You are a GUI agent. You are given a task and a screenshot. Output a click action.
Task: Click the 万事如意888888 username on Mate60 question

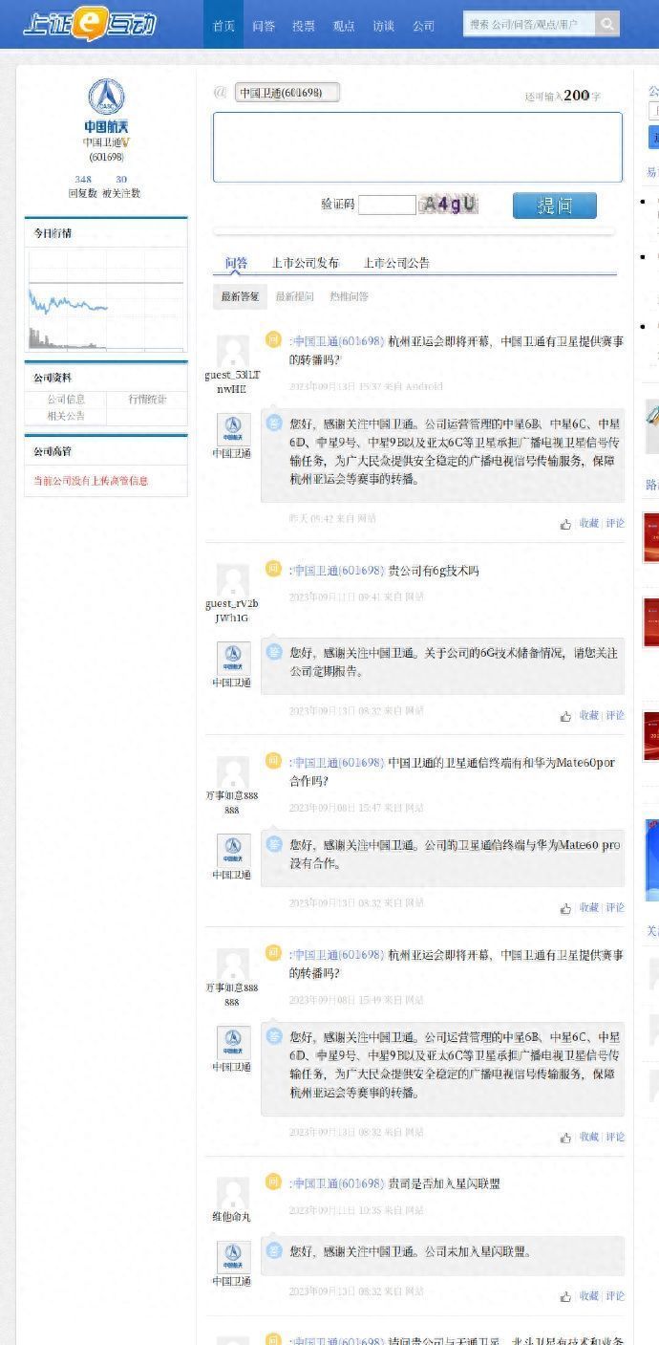(x=232, y=803)
